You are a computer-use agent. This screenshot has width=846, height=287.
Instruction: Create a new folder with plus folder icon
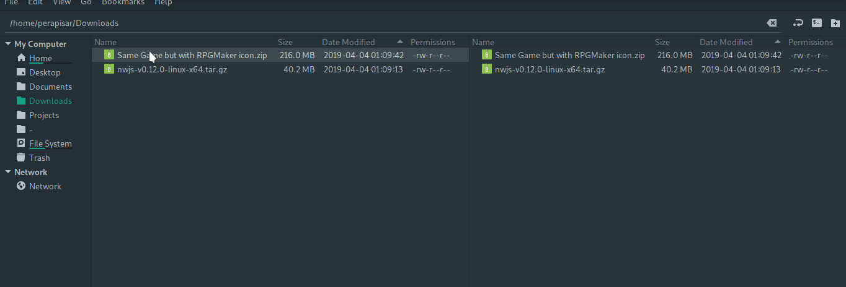[x=835, y=23]
